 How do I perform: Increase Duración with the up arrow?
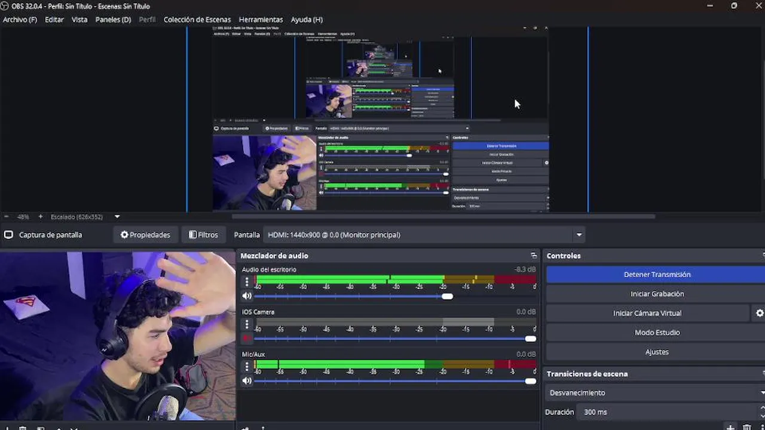763,408
